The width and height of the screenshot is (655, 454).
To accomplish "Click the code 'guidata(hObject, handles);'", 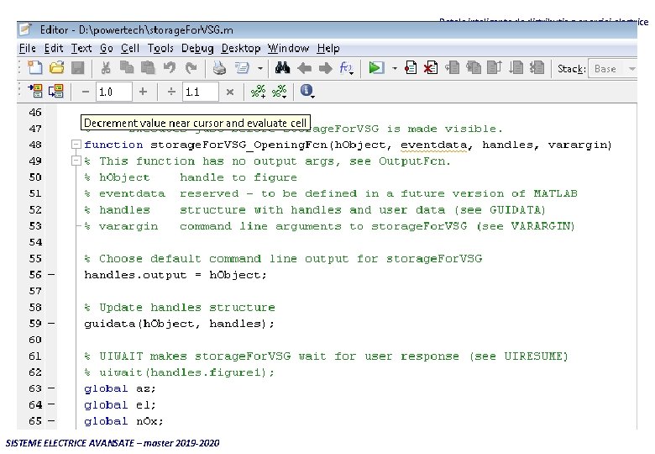I will (179, 324).
